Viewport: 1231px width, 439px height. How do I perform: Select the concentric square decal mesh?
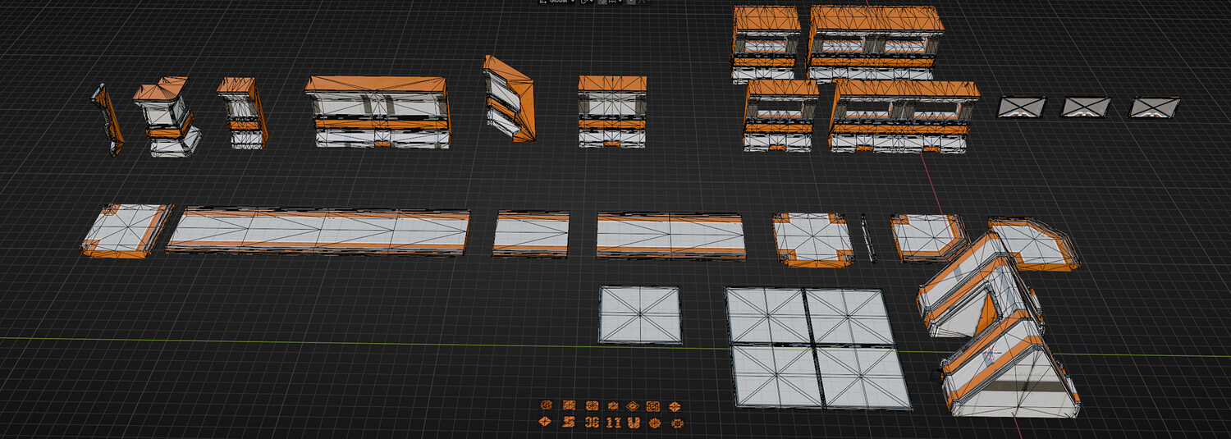point(653,406)
